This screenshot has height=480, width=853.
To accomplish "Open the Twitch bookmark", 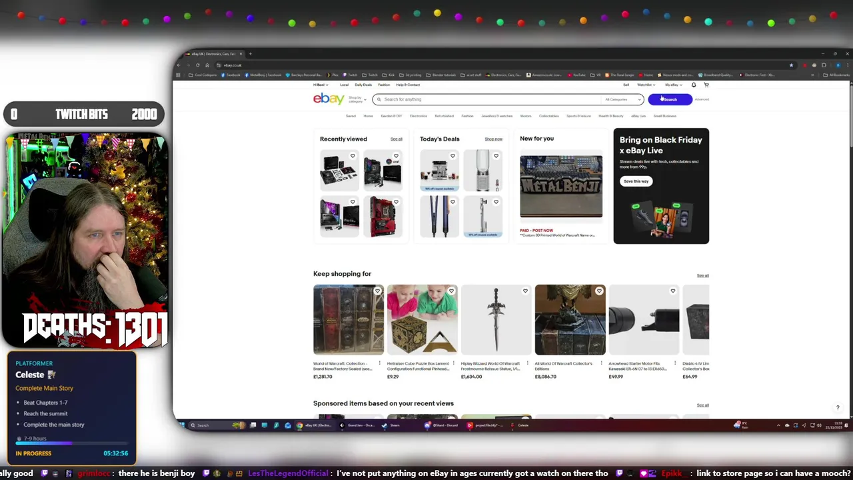I will pos(351,75).
